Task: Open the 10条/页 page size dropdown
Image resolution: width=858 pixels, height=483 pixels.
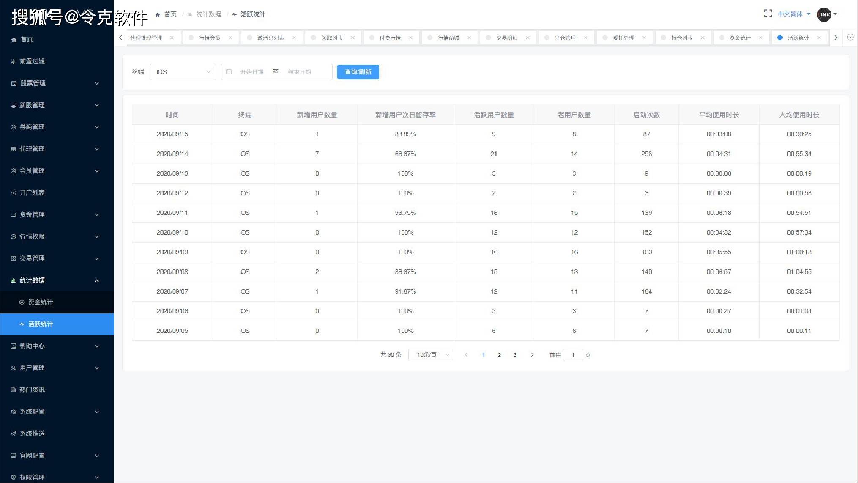Action: [x=431, y=355]
